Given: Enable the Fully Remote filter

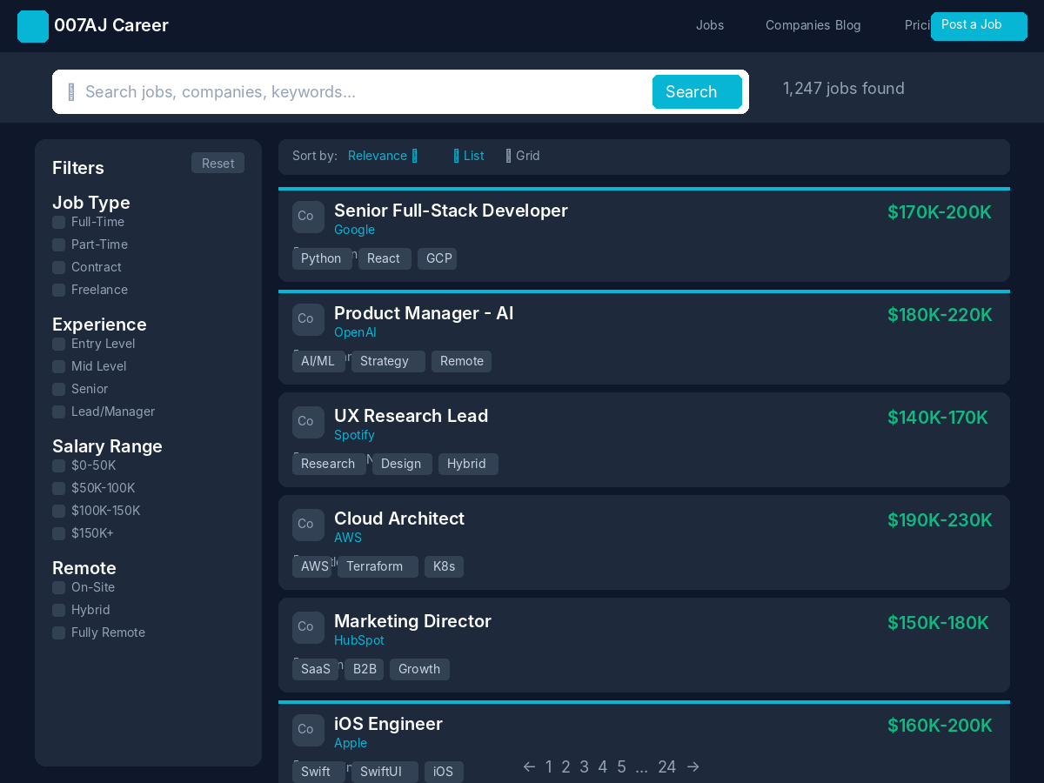Looking at the screenshot, I should (x=58, y=632).
